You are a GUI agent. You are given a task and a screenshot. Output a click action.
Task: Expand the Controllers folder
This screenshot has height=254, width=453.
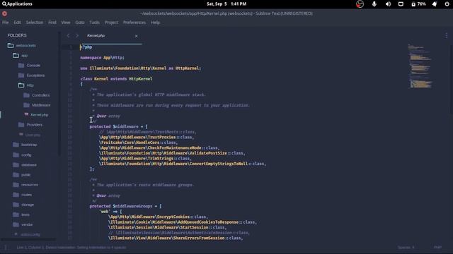tap(41, 95)
